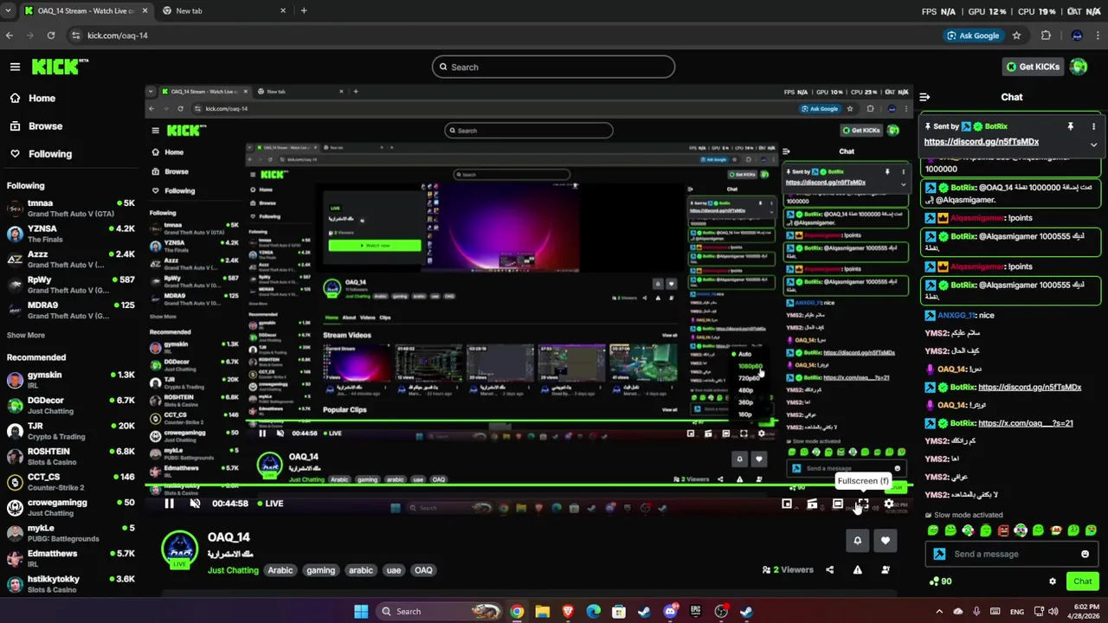Report the stream via warning triangle
Image resolution: width=1108 pixels, height=623 pixels.
coord(858,570)
